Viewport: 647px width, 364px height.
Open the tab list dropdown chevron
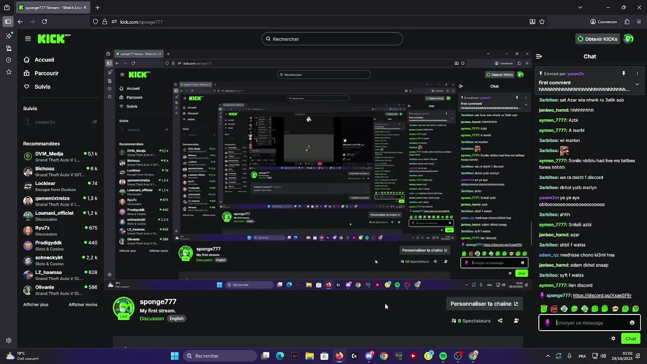pyautogui.click(x=580, y=8)
